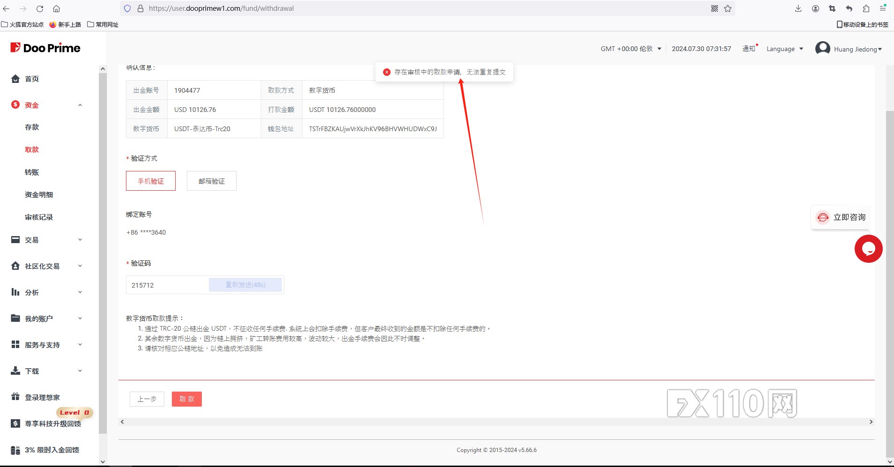Open the Language dropdown
The image size is (894, 467).
click(785, 49)
